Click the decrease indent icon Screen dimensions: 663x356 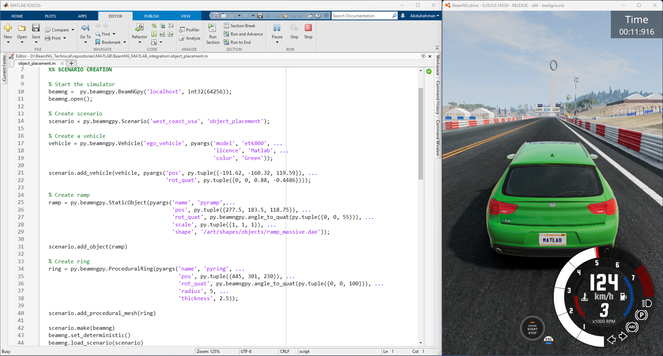(171, 34)
